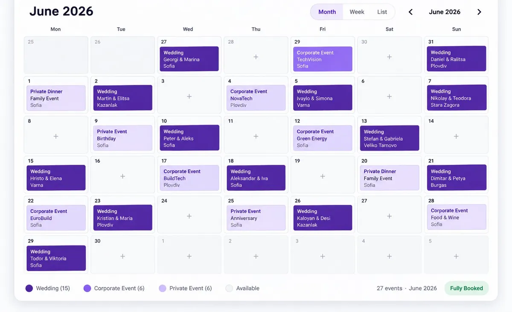Open EuroBuild corporate event card

click(56, 218)
